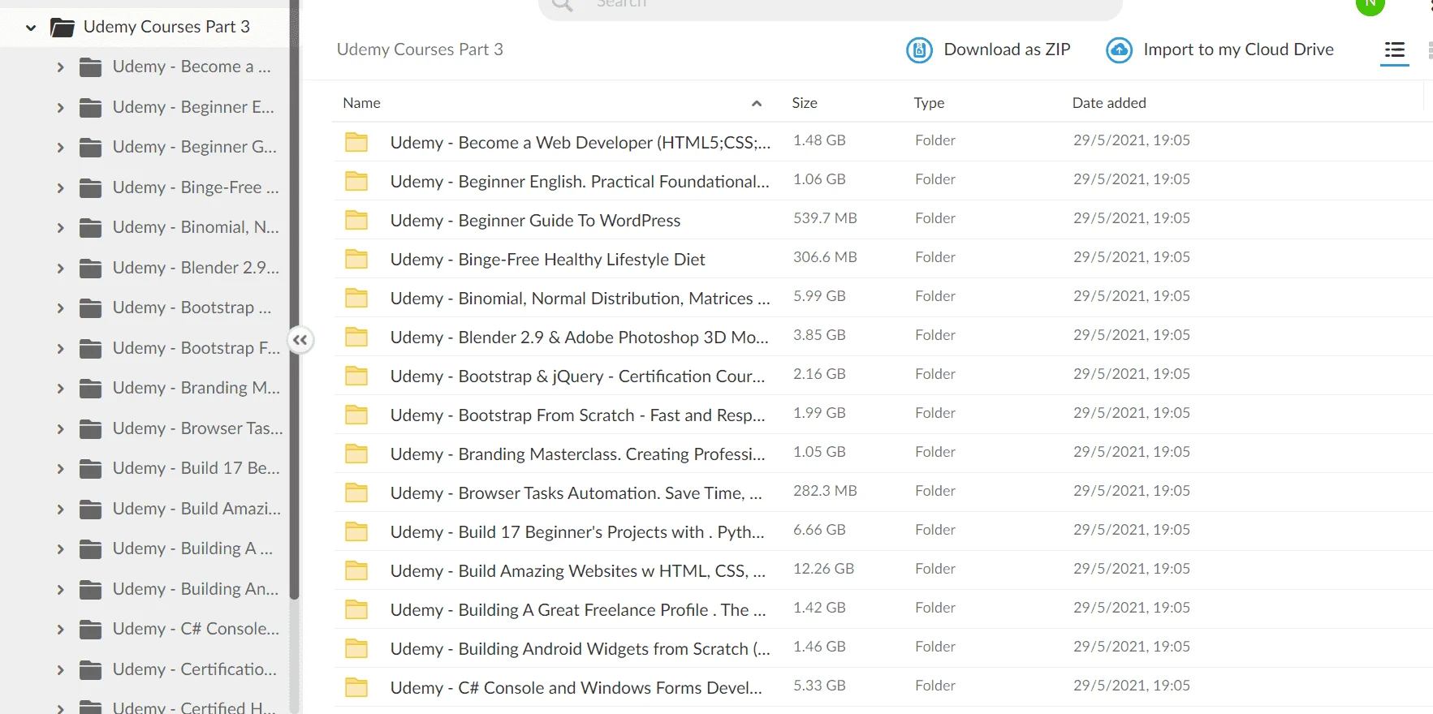Click folder icon for Building A Great Freelance Profile

tap(356, 609)
